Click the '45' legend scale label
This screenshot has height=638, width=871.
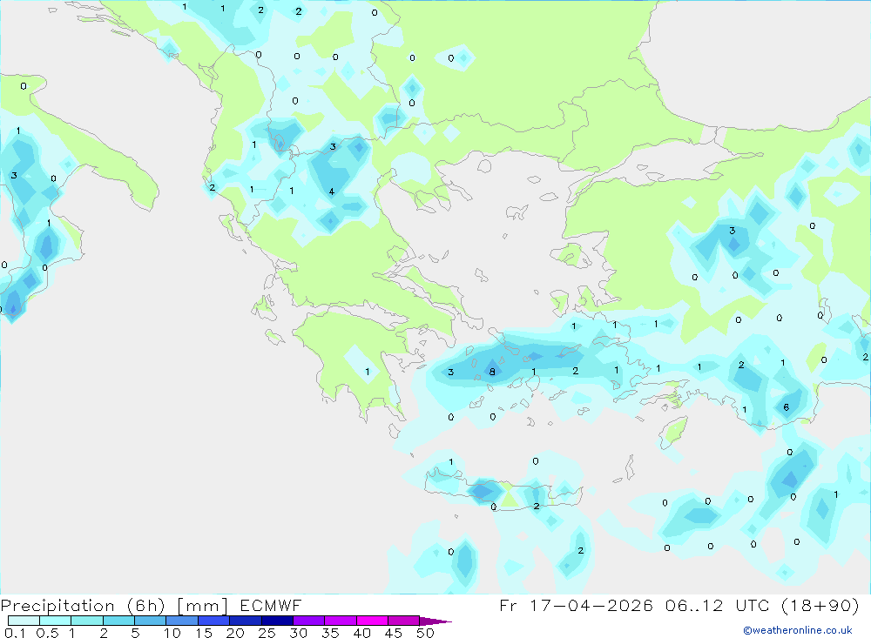click(x=394, y=633)
